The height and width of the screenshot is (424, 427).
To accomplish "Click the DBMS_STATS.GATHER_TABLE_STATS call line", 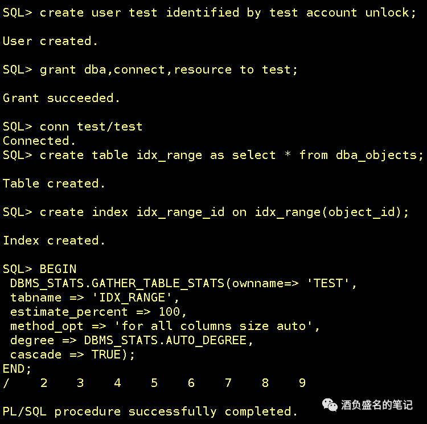I will pyautogui.click(x=183, y=283).
